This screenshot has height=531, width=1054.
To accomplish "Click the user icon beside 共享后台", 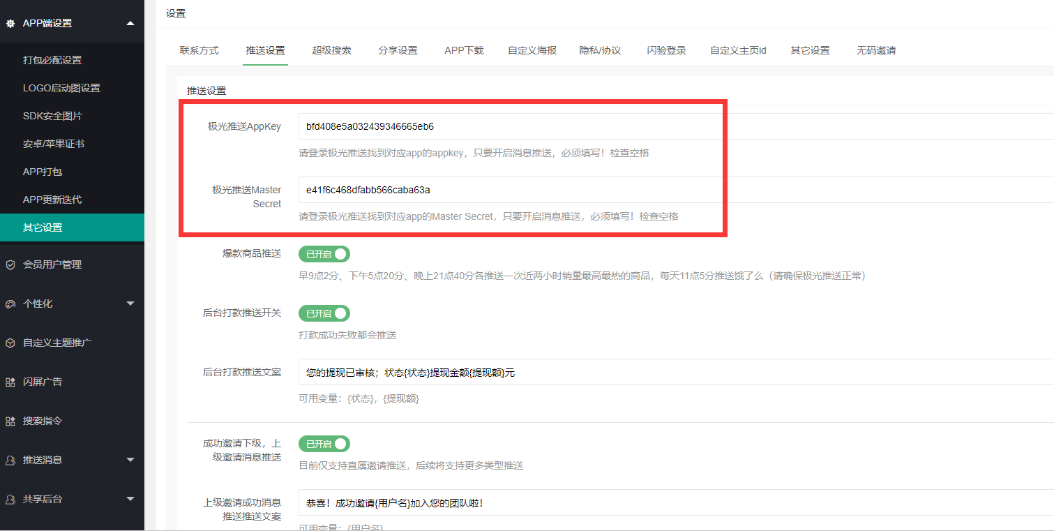I will click(10, 499).
